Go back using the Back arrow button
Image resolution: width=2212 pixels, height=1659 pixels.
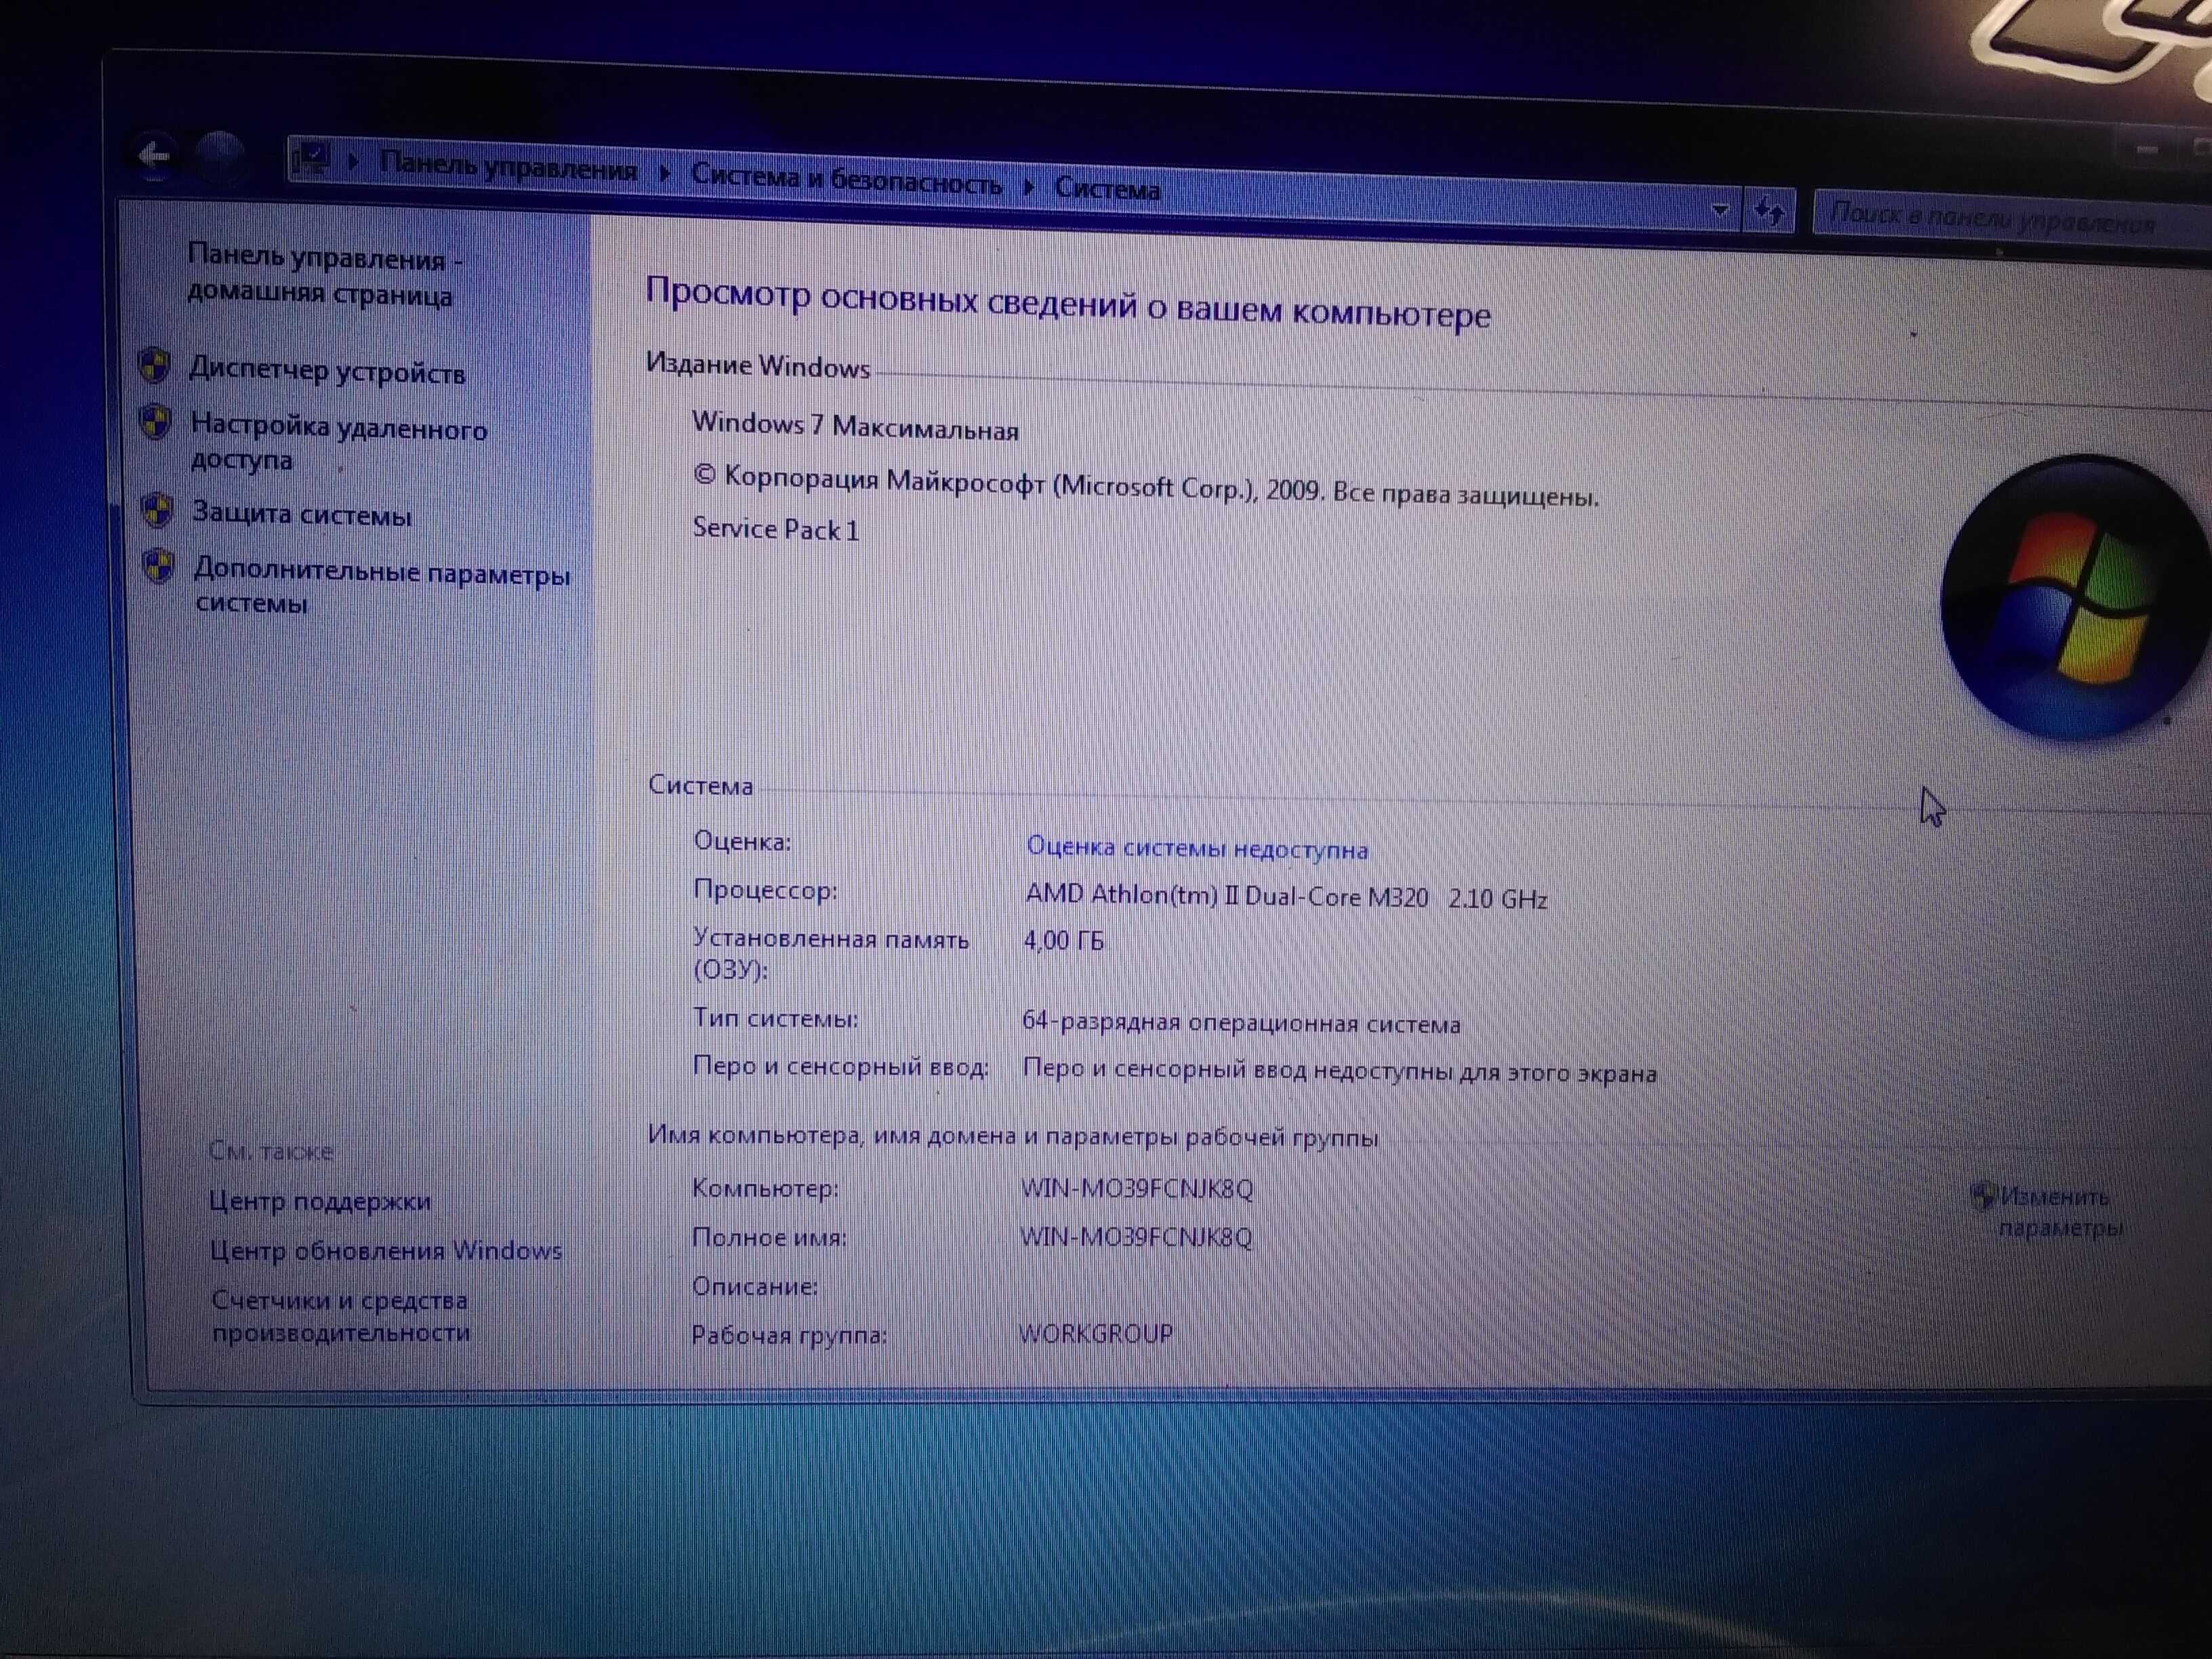point(154,155)
